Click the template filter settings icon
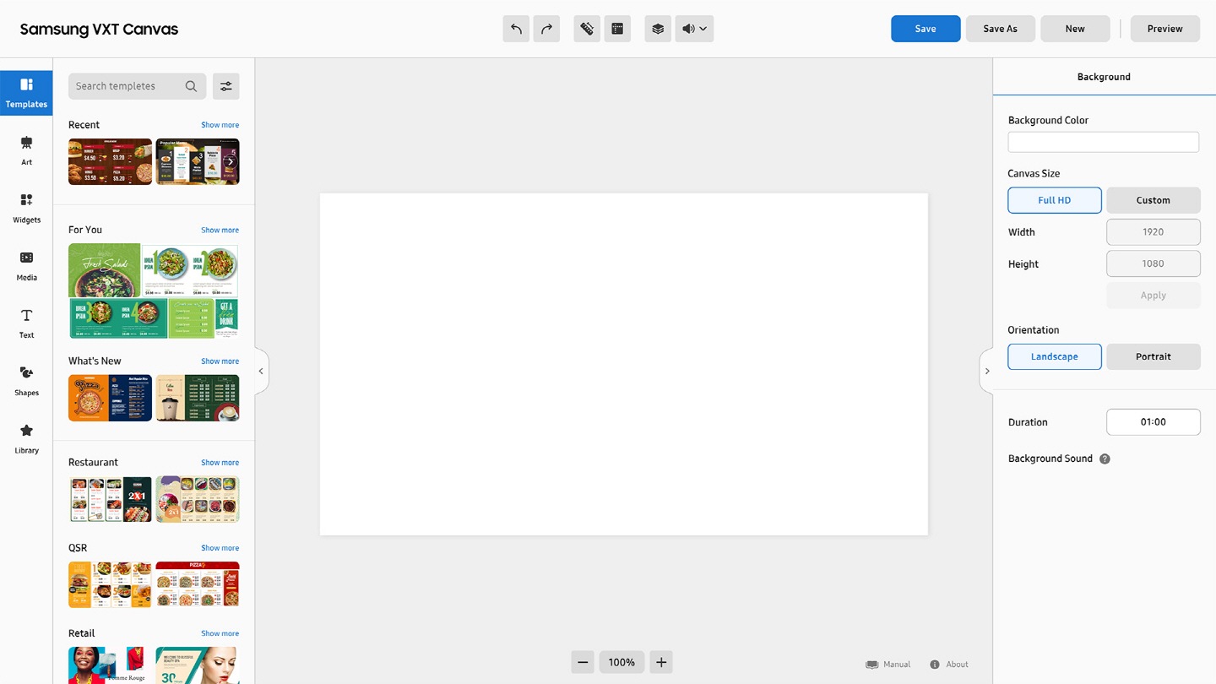Viewport: 1216px width, 684px height. (225, 86)
